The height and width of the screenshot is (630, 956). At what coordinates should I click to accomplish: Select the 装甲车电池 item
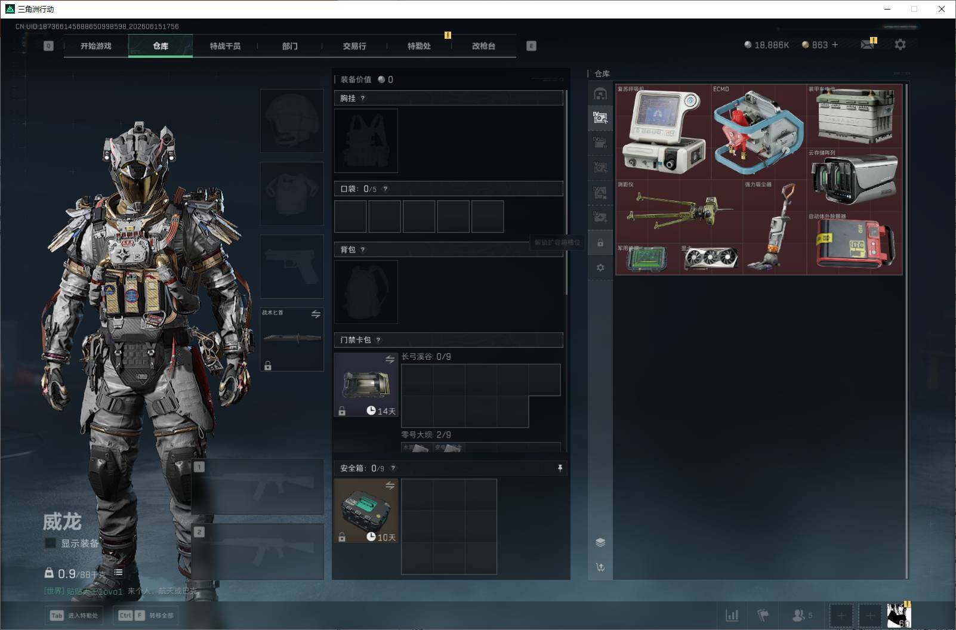point(855,116)
